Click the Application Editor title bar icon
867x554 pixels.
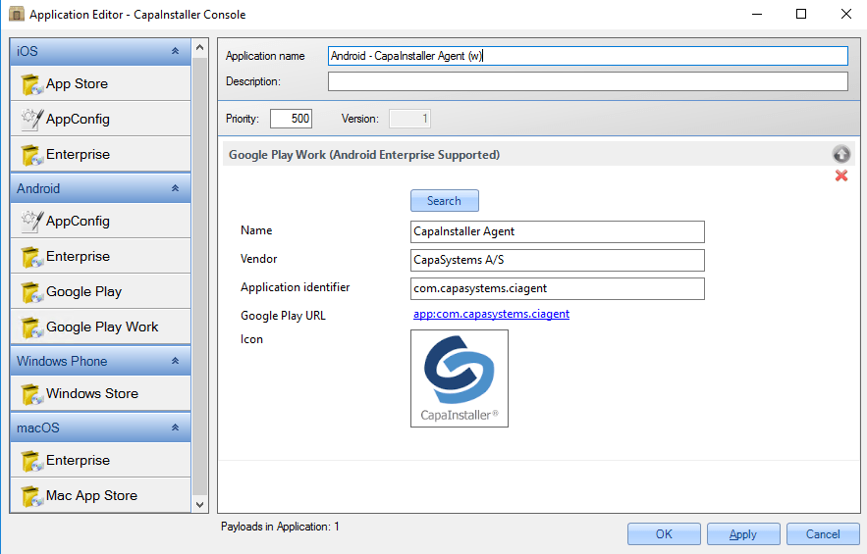point(16,14)
